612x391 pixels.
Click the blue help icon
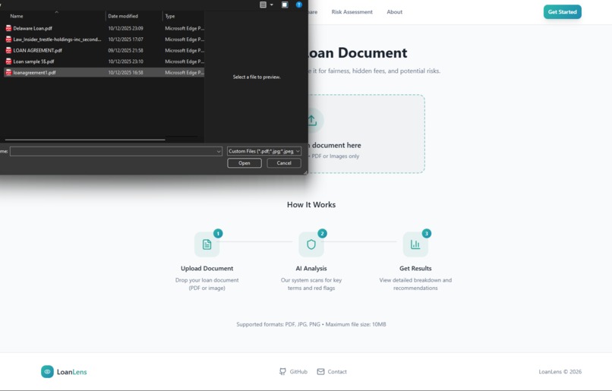pyautogui.click(x=299, y=5)
